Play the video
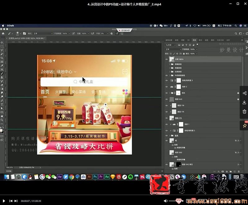The width and height of the screenshot is (248, 205). pyautogui.click(x=4, y=201)
